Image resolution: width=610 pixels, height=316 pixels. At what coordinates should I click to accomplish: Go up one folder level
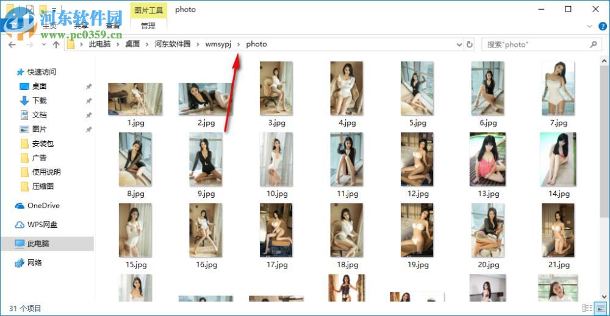(56, 44)
